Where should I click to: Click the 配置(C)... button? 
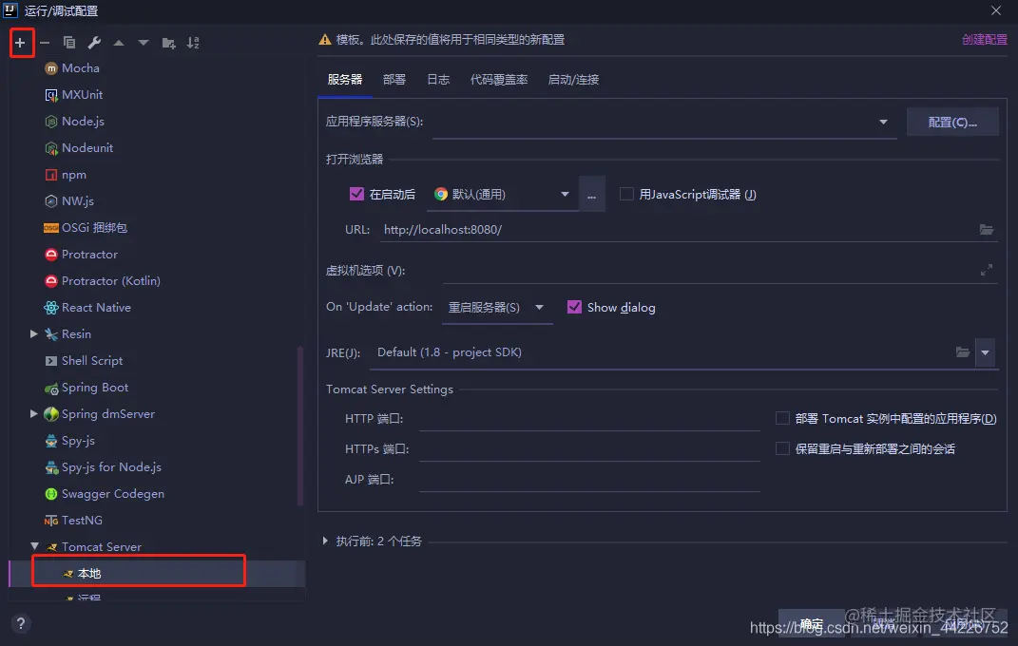(952, 122)
